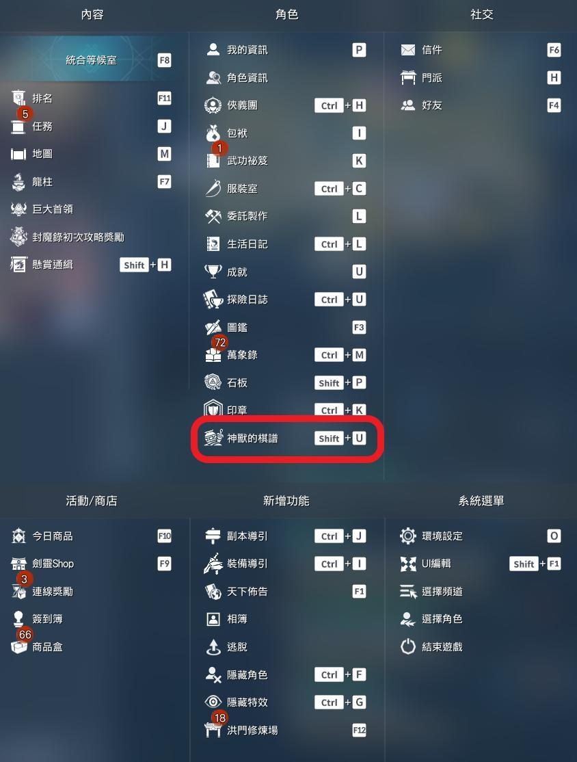This screenshot has width=577, height=762.
Task: Select the 包袱 inventory bag icon
Action: [213, 133]
